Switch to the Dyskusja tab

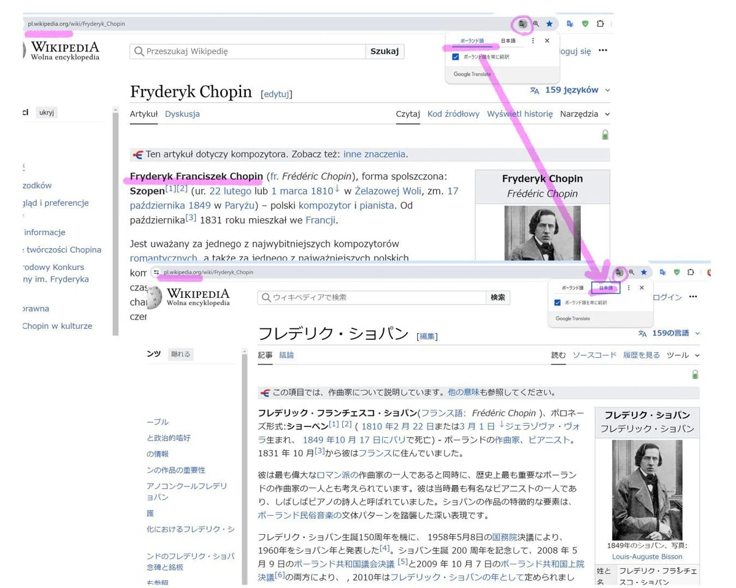[x=182, y=114]
